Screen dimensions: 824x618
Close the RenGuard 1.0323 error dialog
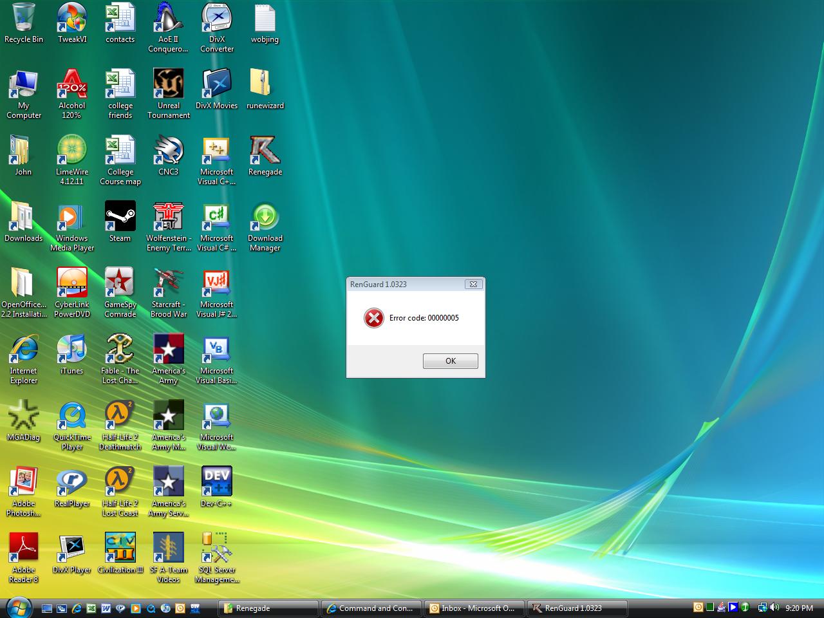[473, 284]
